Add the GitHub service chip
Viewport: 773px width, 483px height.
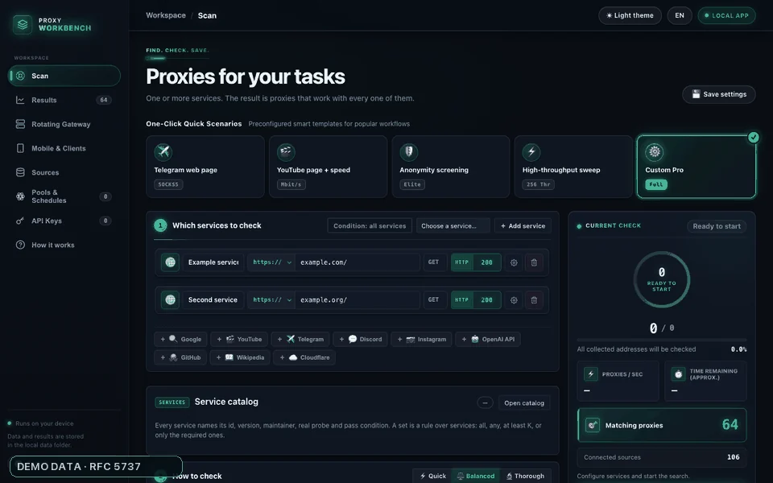pos(180,357)
